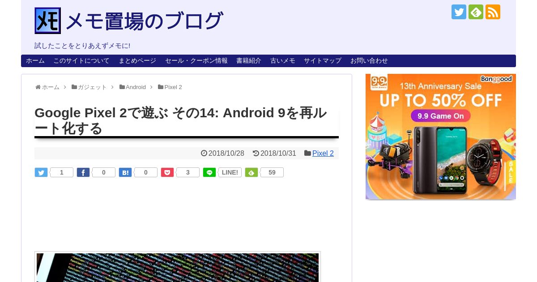The width and height of the screenshot is (537, 282).
Task: Open サイトマップ menu item
Action: coord(323,61)
